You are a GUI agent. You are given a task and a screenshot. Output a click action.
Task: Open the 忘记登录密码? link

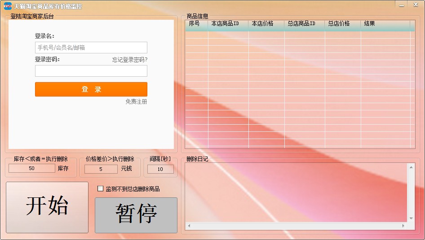tap(129, 60)
